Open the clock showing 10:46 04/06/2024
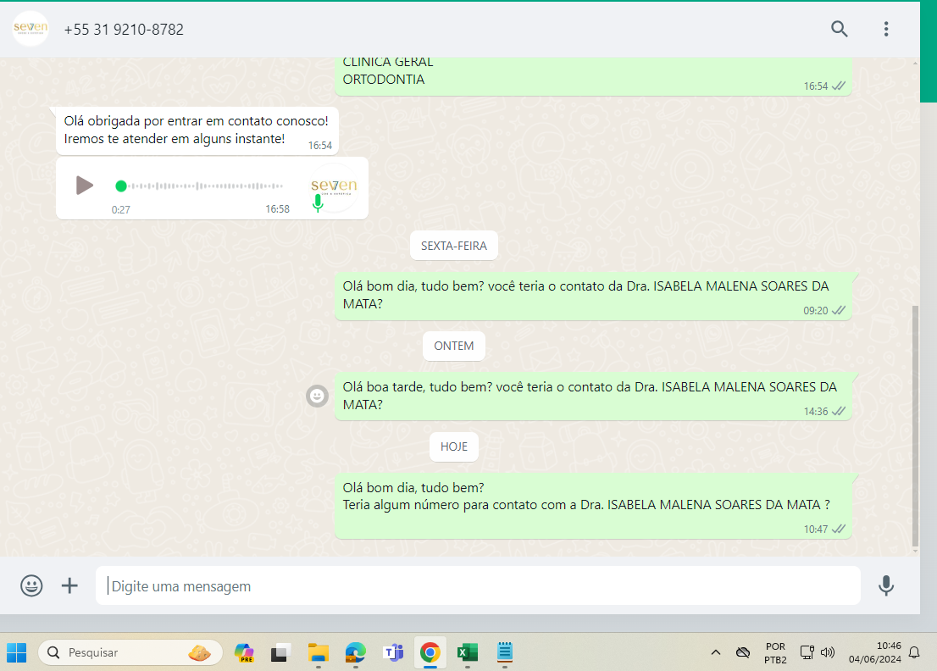The width and height of the screenshot is (937, 671). tap(874, 652)
